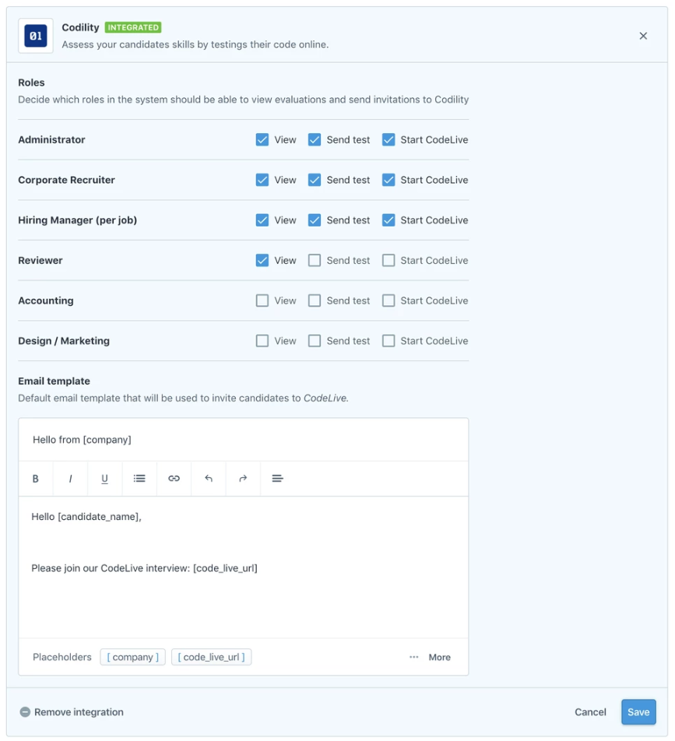Viewport: 675px width, 741px height.
Task: Open the text alignment option
Action: click(276, 478)
